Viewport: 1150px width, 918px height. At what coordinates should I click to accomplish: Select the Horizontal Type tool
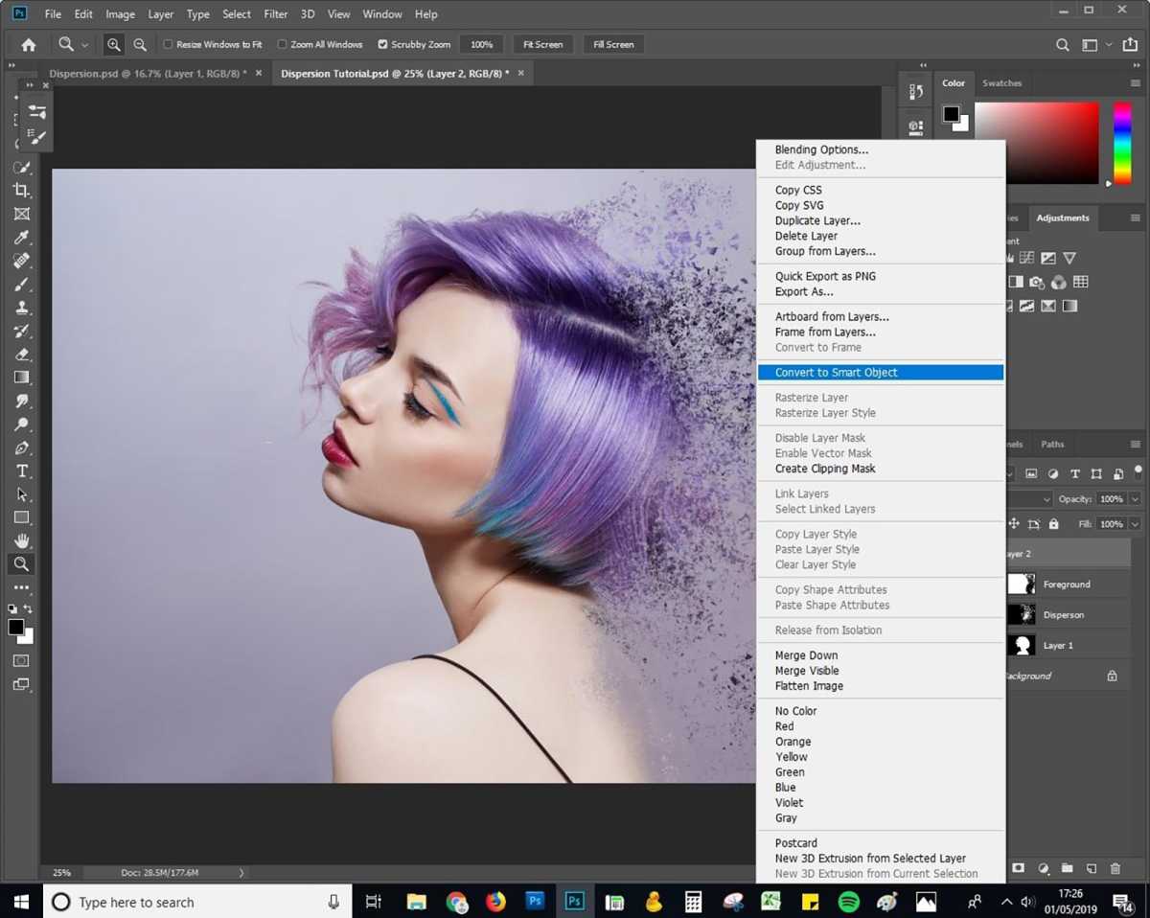pyautogui.click(x=21, y=470)
